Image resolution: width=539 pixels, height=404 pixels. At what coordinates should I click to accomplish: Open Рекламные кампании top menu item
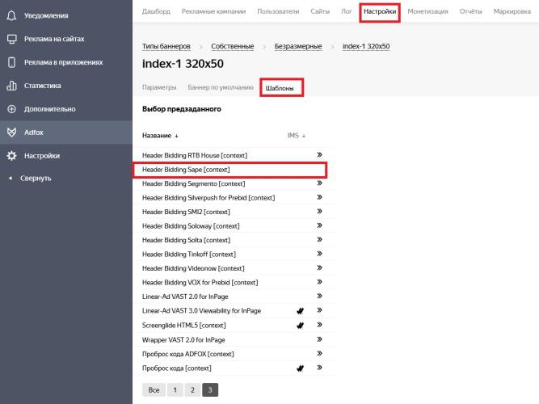click(213, 11)
